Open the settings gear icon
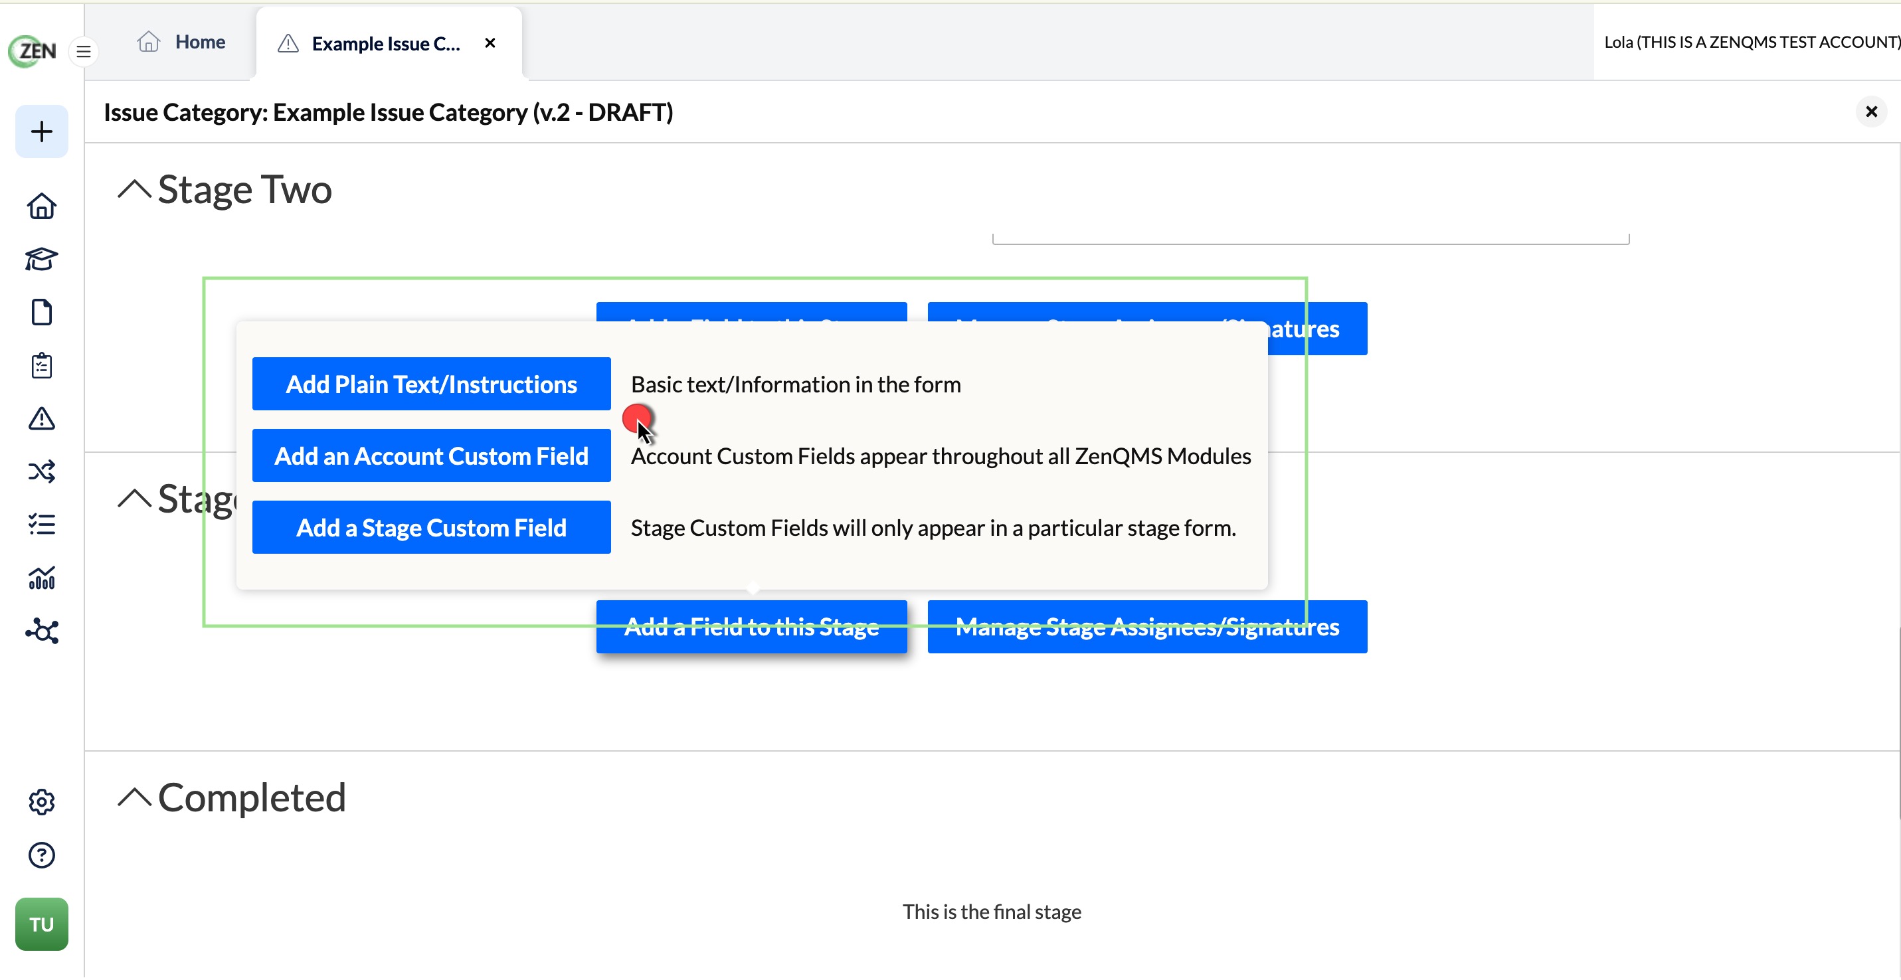This screenshot has height=980, width=1901. point(41,803)
